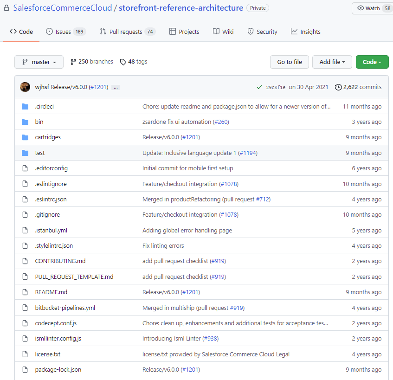Click the wjhsf avatar thumbnail
Viewport: 393px width, 380px height.
click(x=25, y=87)
